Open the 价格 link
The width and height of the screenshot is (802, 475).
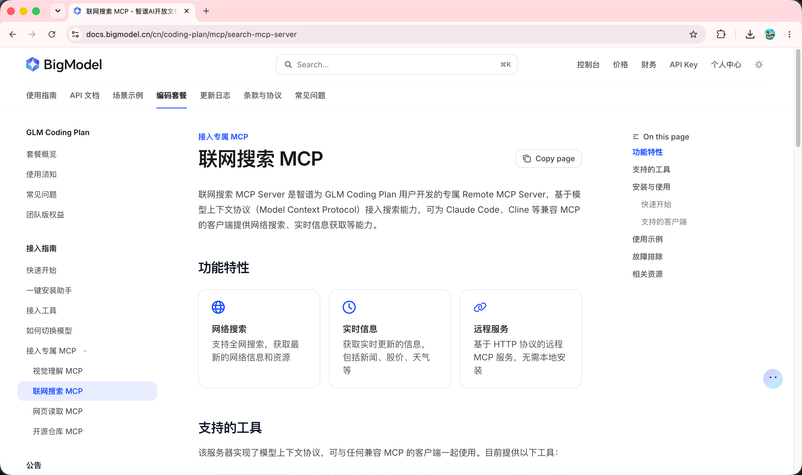pyautogui.click(x=620, y=65)
